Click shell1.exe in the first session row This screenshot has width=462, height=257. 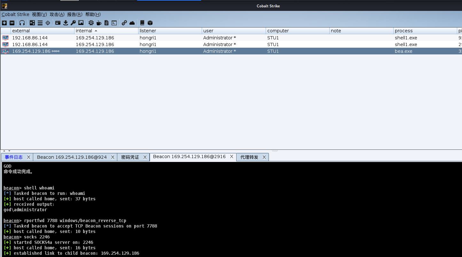point(406,38)
